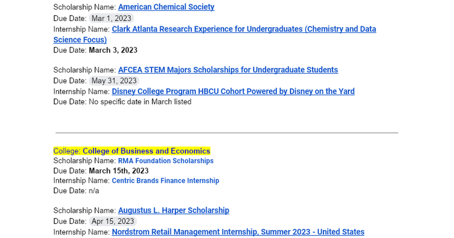
Task: Click the RMA Foundation Scholarships link
Action: pyautogui.click(x=166, y=161)
